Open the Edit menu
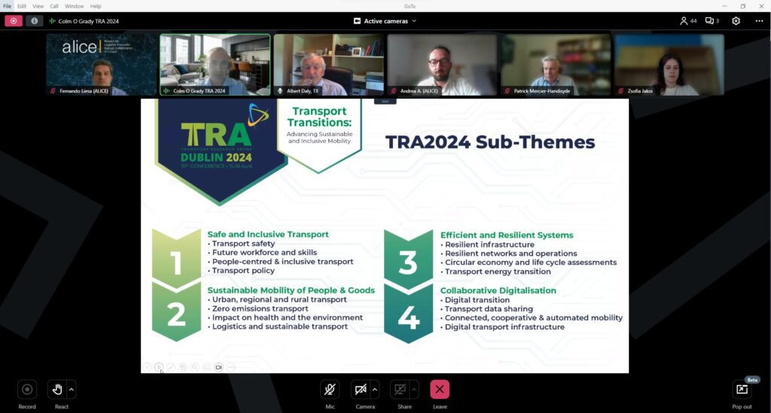This screenshot has width=771, height=413. tap(22, 6)
